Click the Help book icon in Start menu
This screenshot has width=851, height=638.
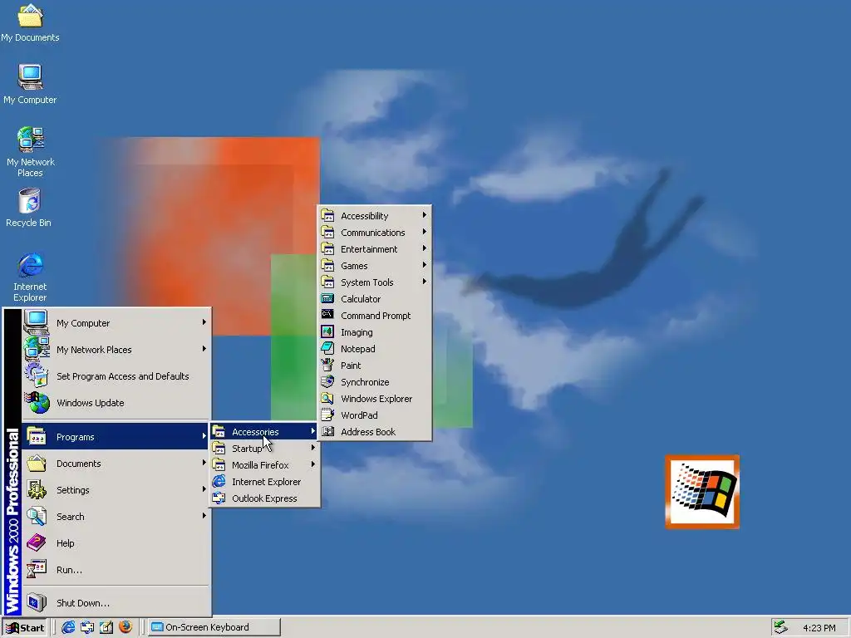click(x=37, y=542)
